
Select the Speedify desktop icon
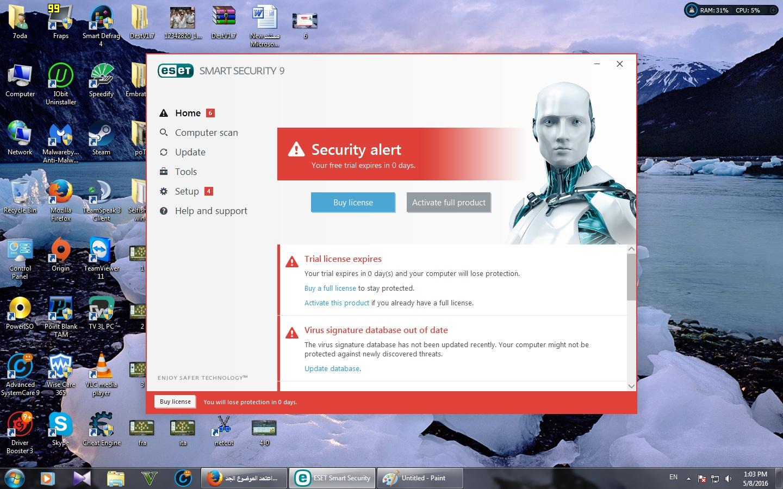coord(101,80)
